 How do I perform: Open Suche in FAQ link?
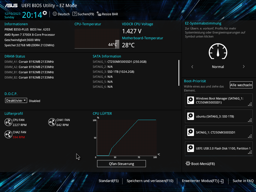click(x=243, y=181)
